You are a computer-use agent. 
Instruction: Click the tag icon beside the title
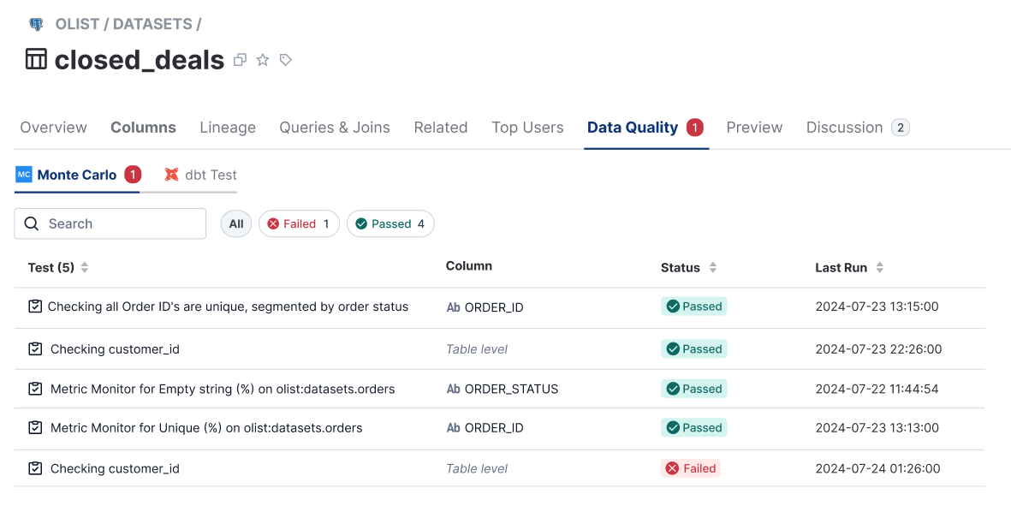click(x=286, y=60)
